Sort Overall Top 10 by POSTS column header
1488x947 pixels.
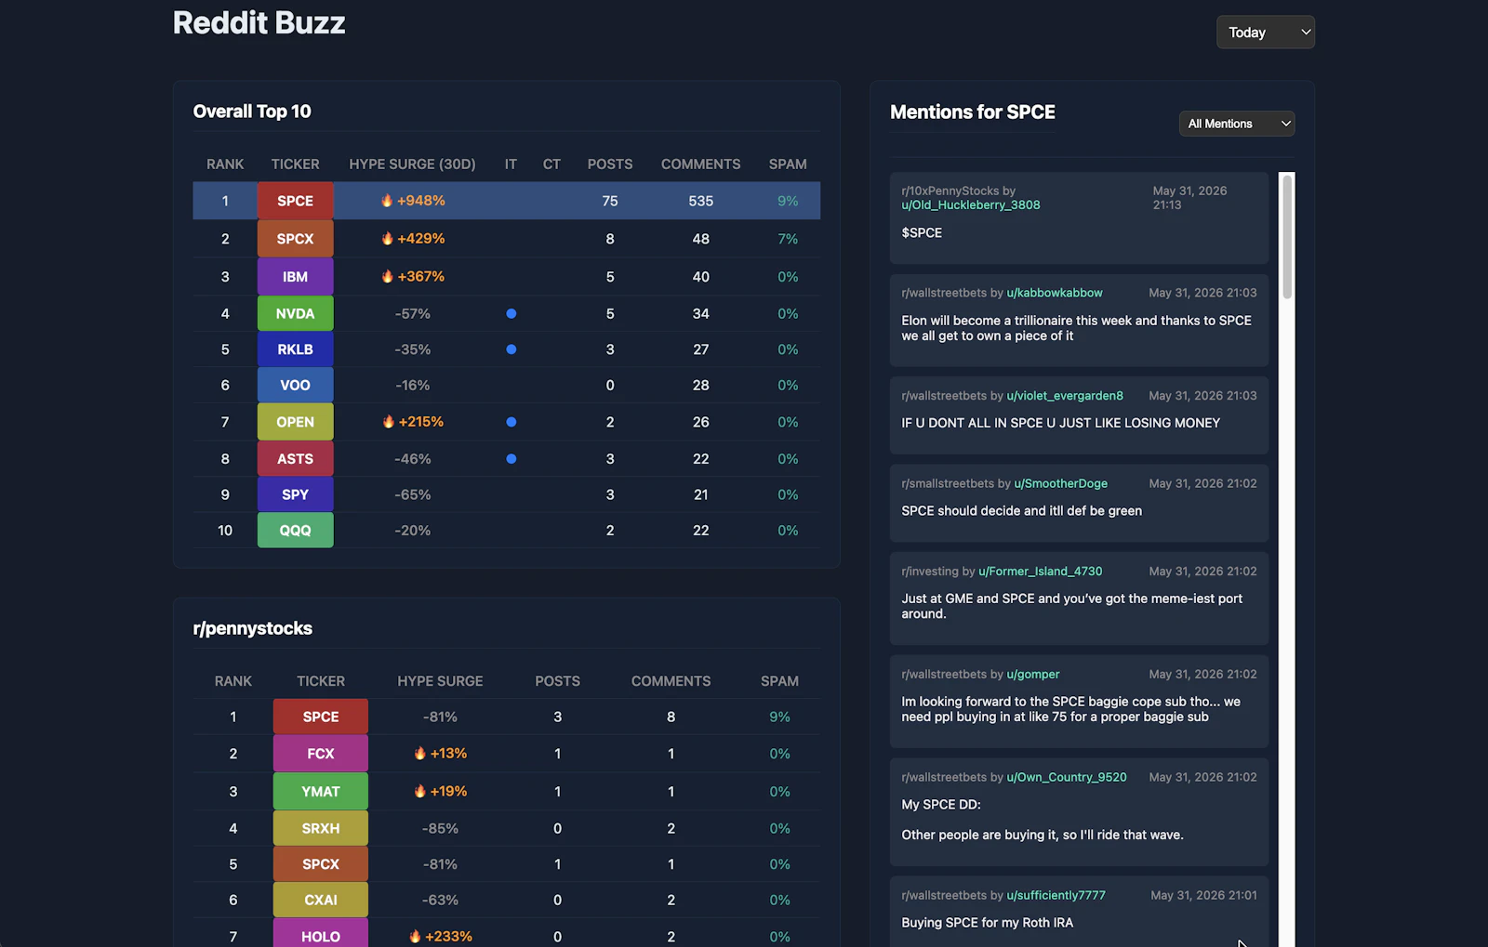[610, 164]
